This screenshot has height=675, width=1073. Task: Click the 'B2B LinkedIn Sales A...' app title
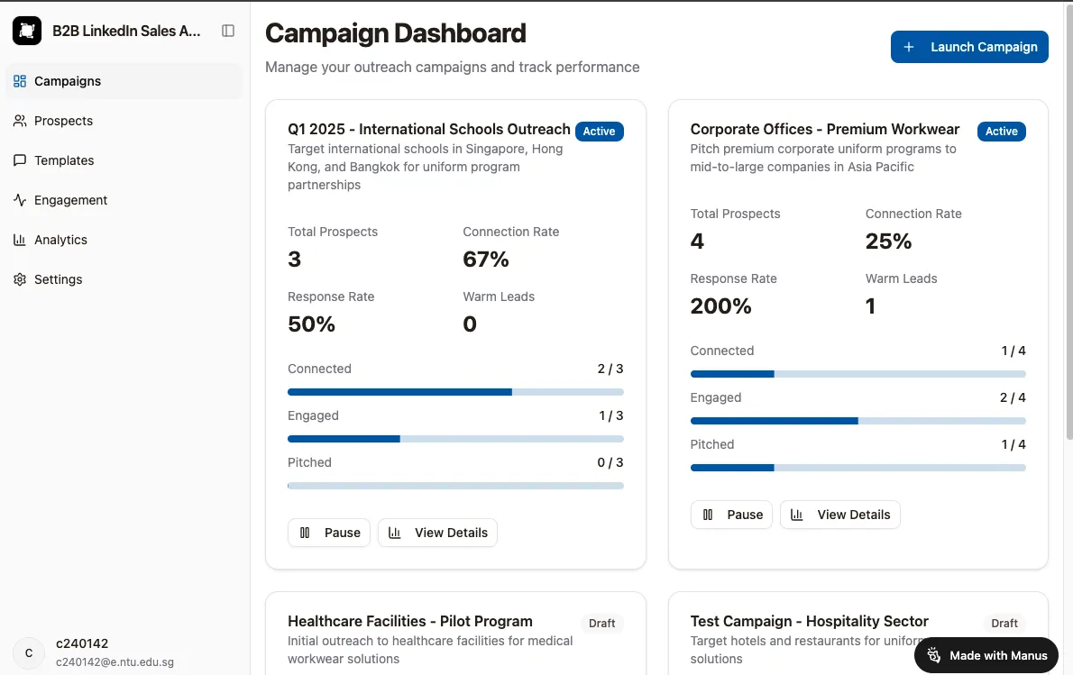click(x=126, y=31)
